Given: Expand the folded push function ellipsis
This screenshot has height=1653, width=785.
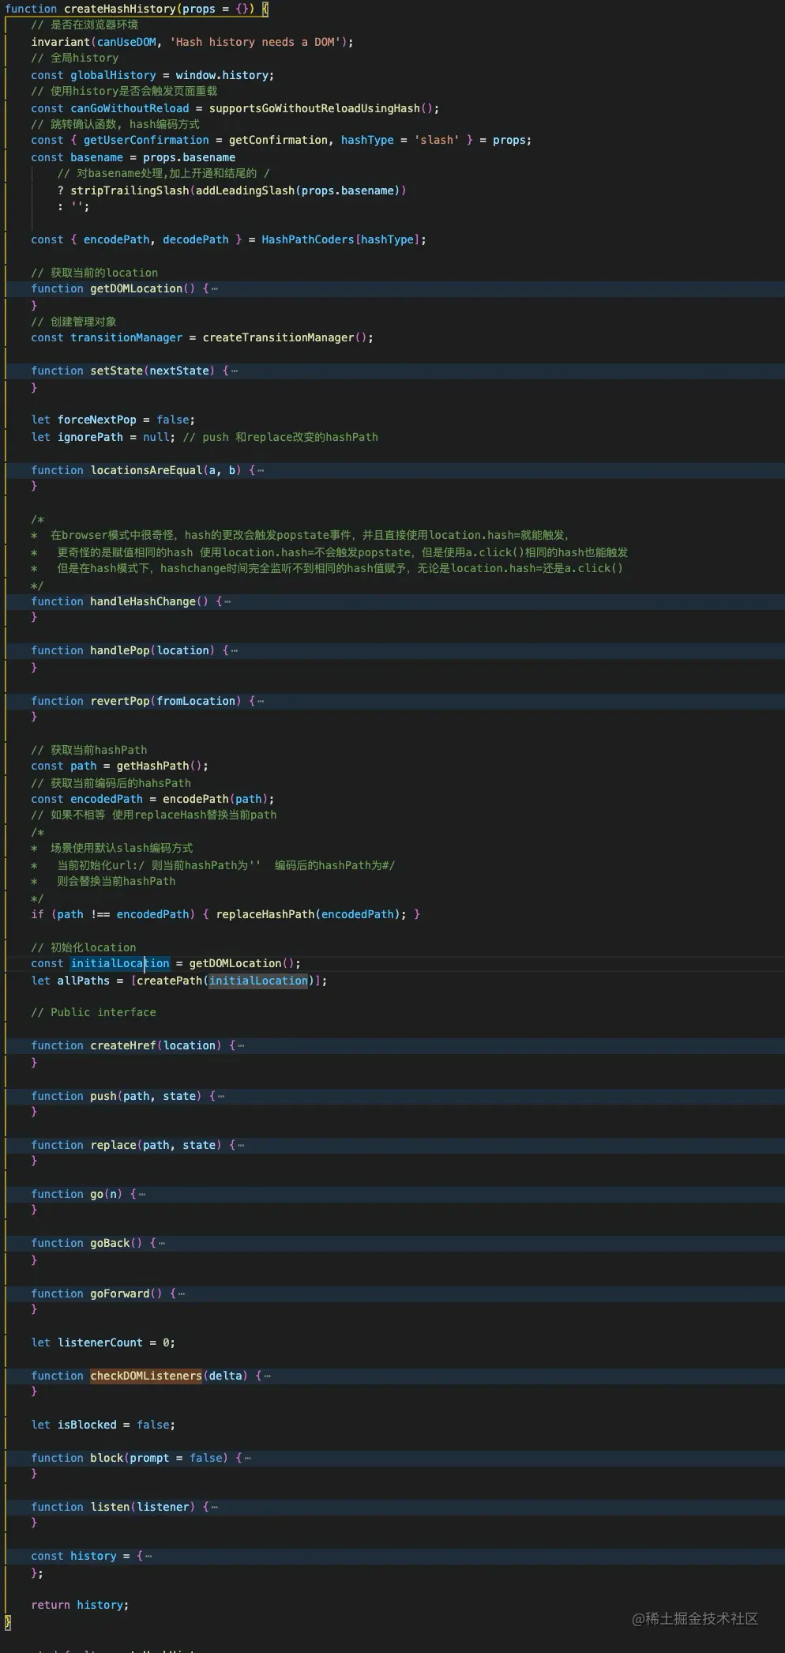Looking at the screenshot, I should point(222,1096).
